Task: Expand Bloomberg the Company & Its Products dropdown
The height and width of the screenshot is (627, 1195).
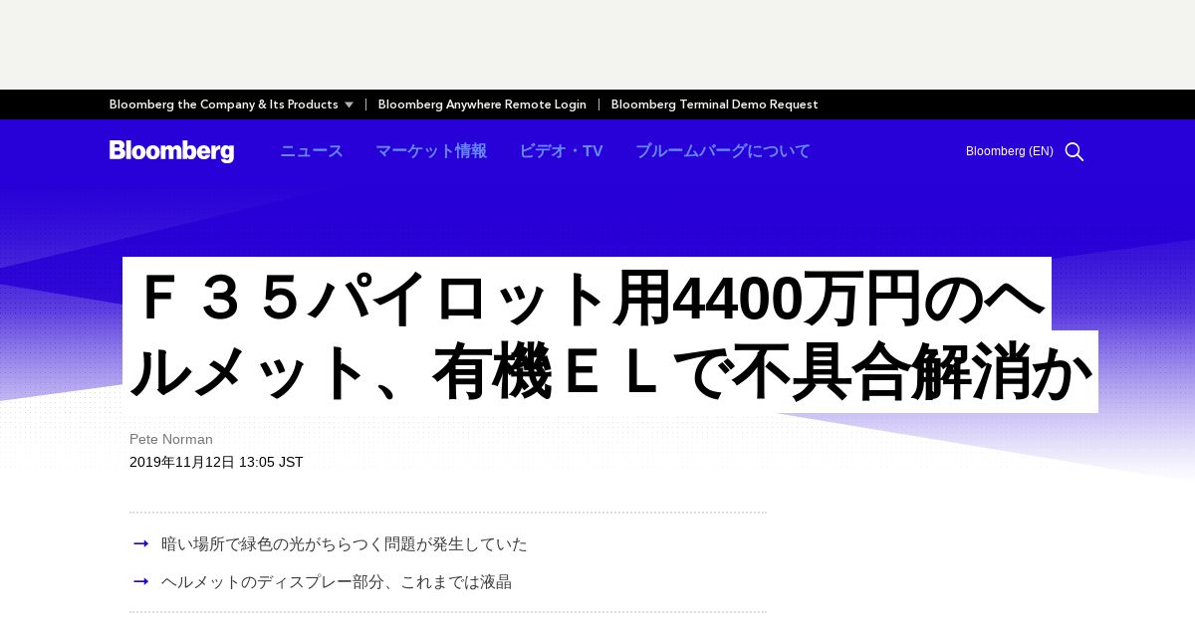Action: [x=231, y=104]
